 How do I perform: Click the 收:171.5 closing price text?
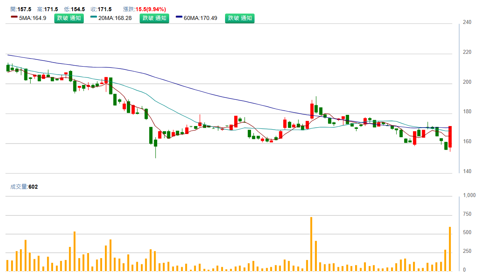click(101, 9)
